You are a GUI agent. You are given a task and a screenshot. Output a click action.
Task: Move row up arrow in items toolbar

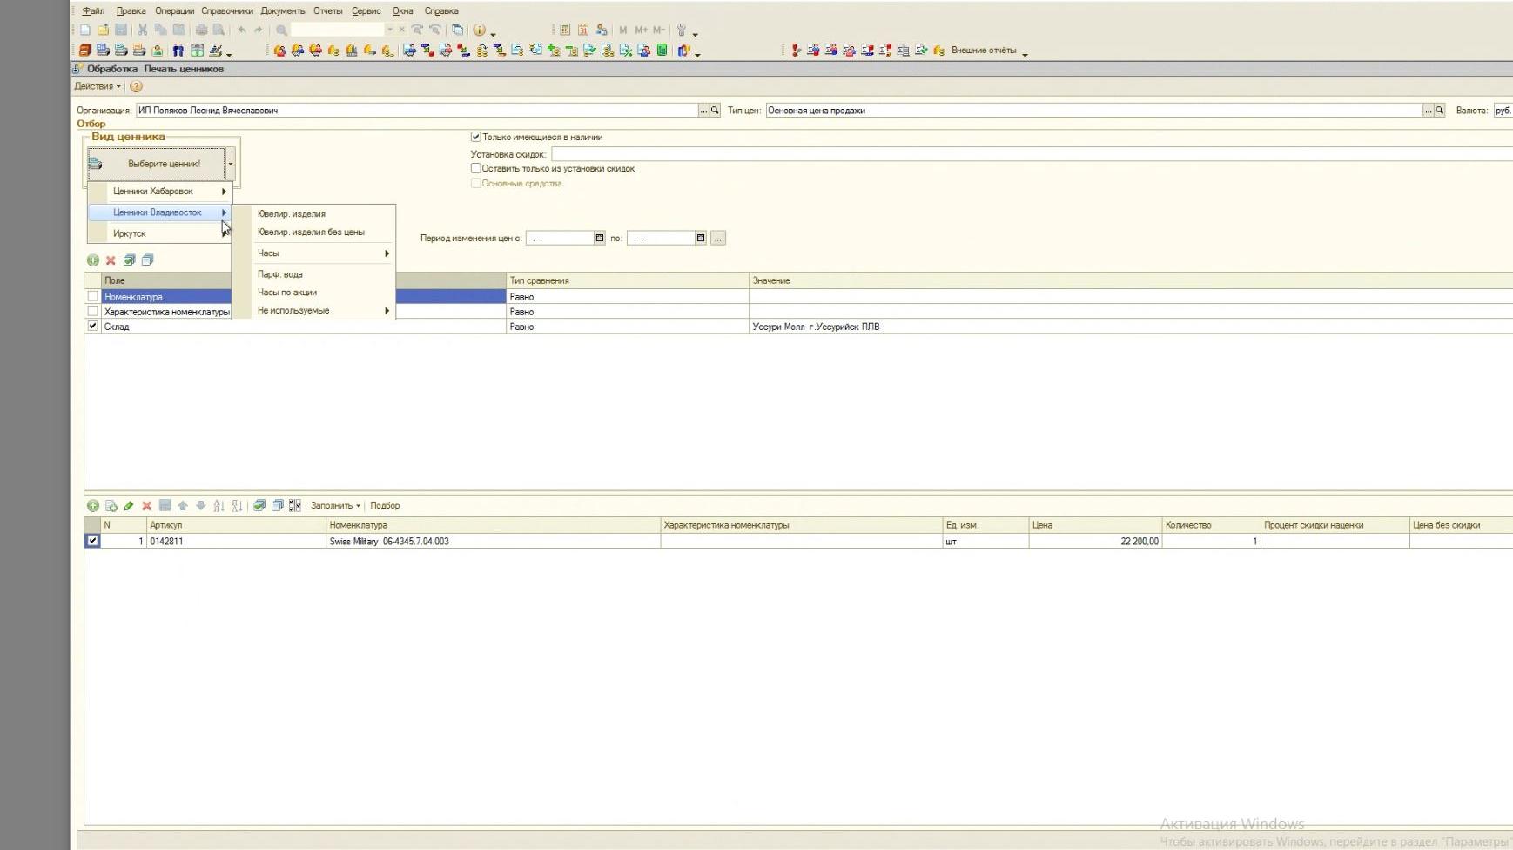click(x=183, y=506)
